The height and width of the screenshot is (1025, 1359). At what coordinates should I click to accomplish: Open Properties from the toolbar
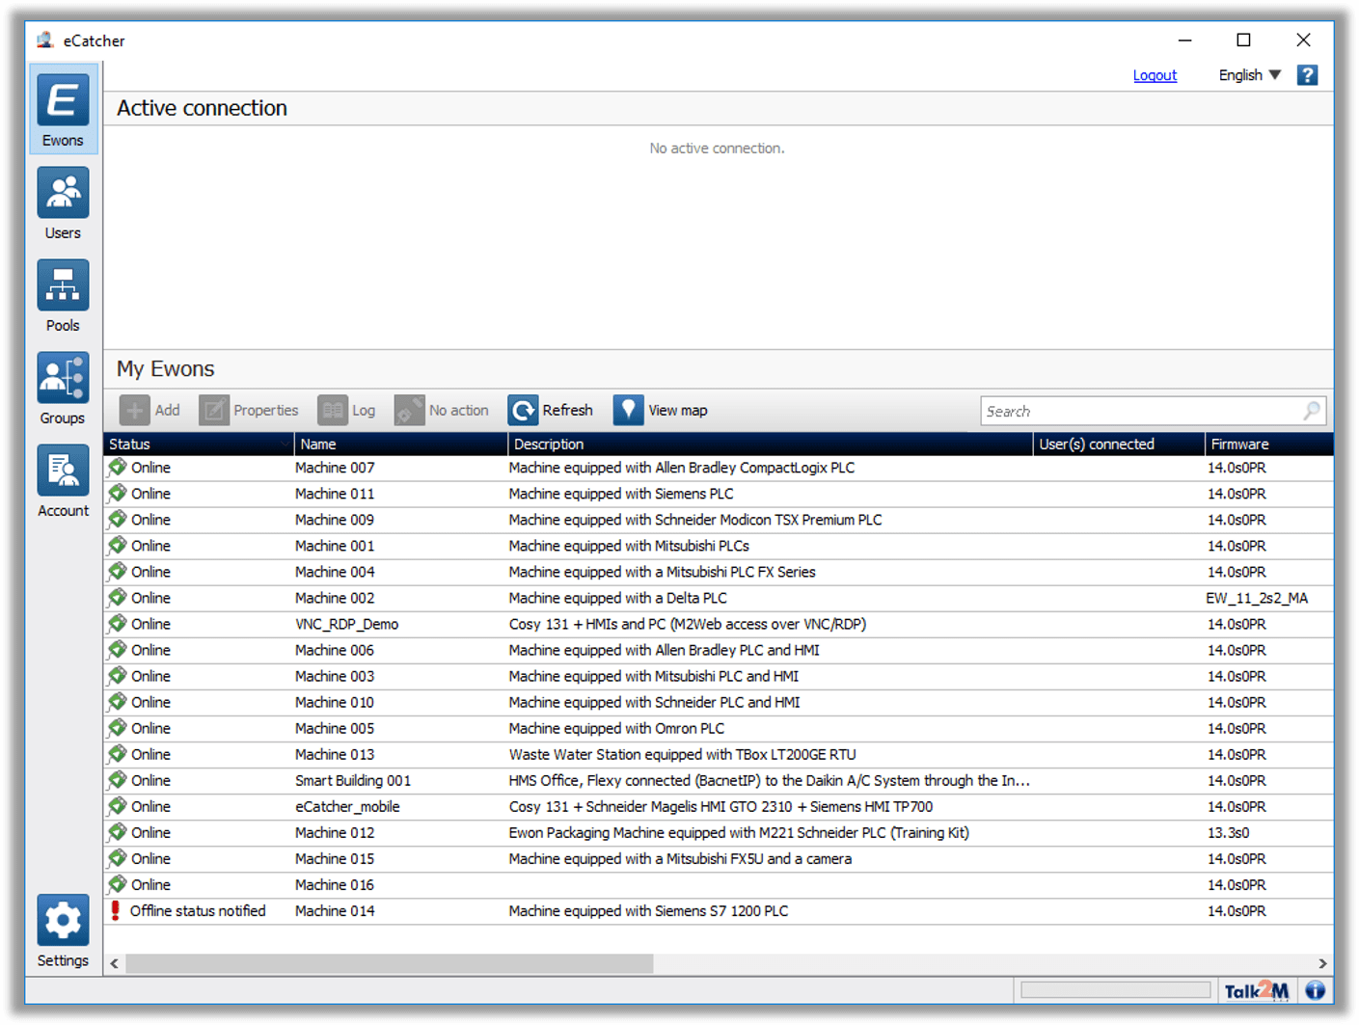click(x=249, y=411)
